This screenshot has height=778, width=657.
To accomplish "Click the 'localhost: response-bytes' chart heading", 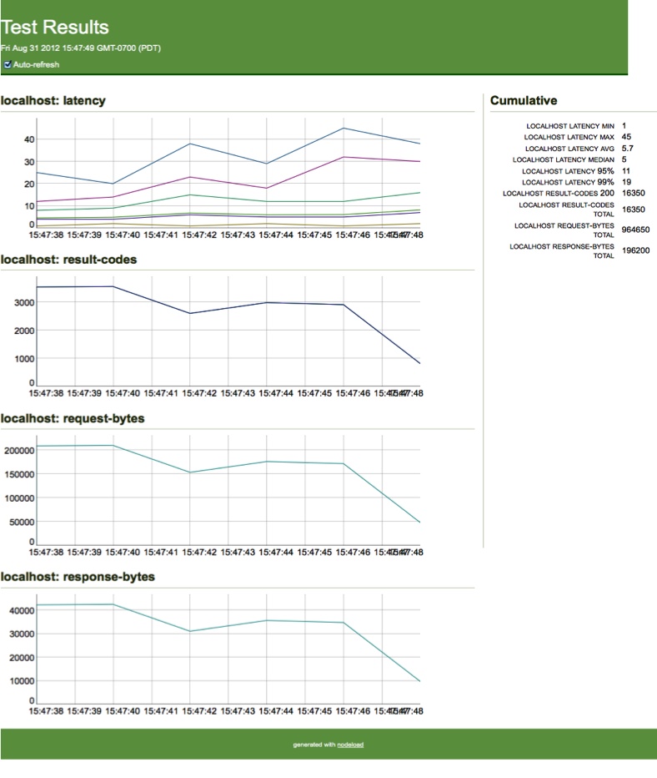I will tap(78, 577).
